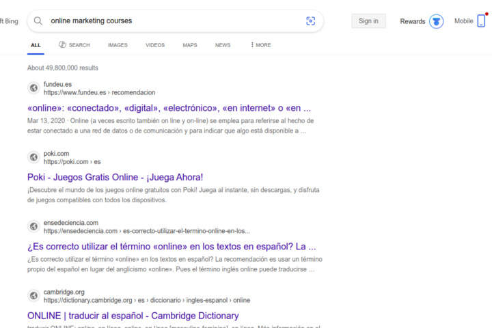
Task: Open the More options menu
Action: (x=261, y=45)
